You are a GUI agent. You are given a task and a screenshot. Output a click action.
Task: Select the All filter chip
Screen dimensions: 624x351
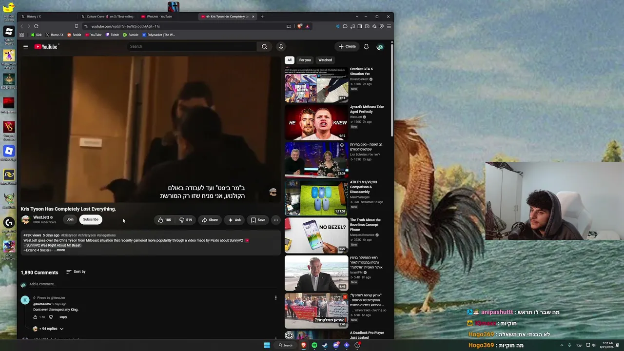click(290, 60)
